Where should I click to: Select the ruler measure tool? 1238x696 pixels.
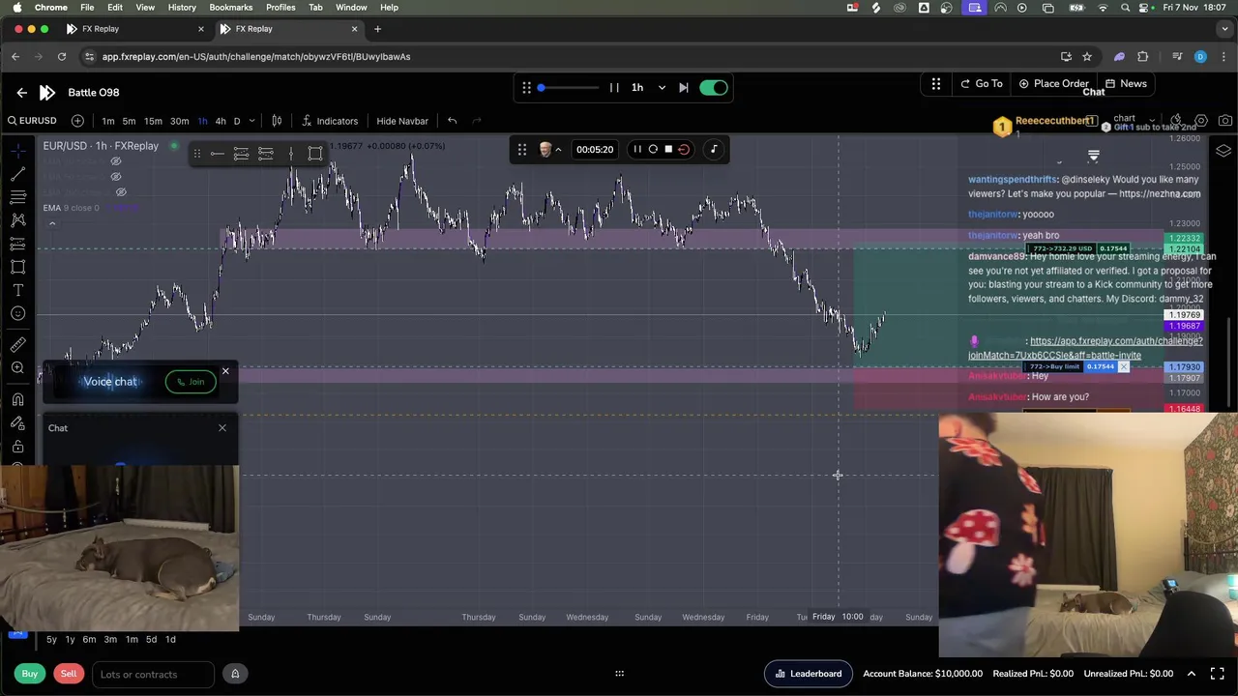(17, 344)
